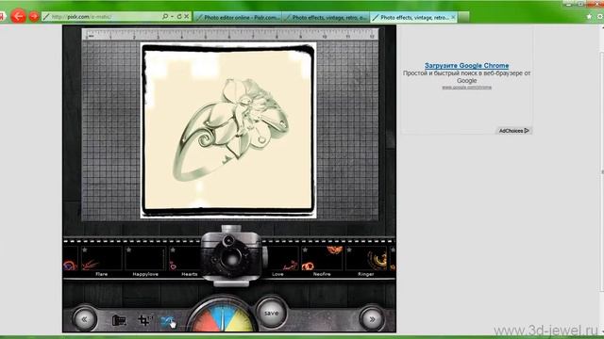Refresh the page using the reload icon

click(x=179, y=17)
